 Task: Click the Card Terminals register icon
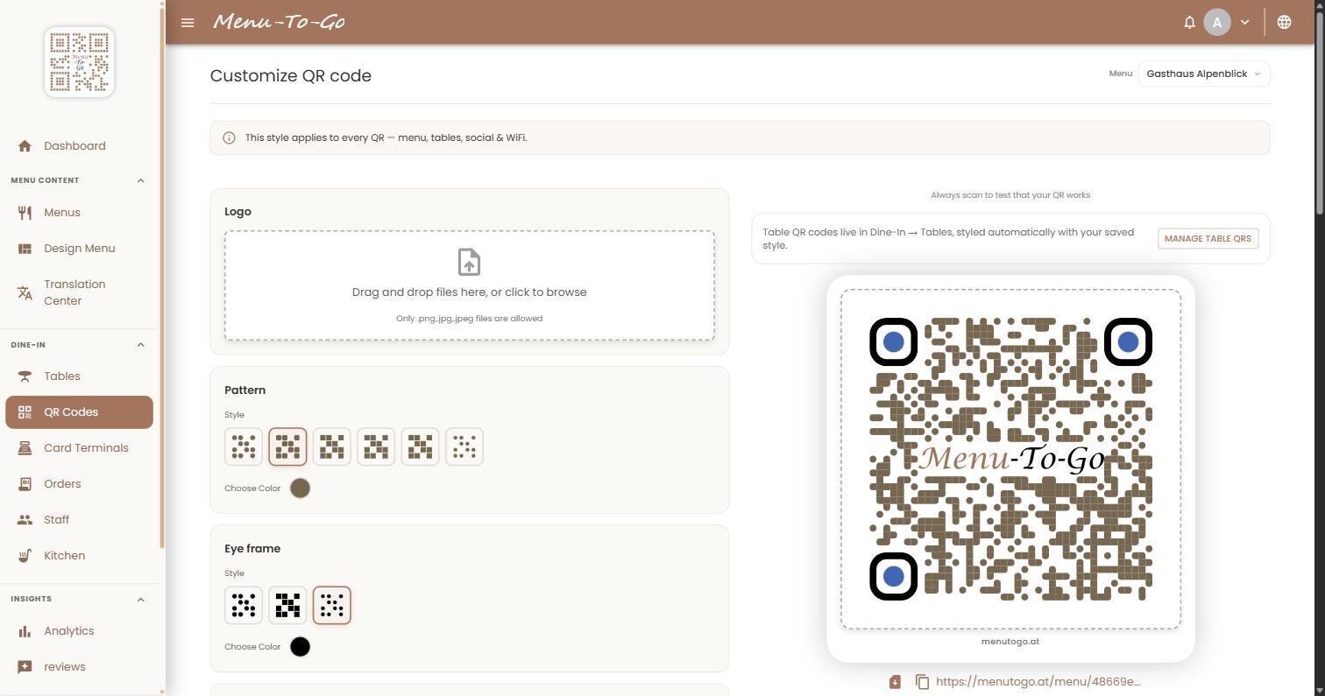[x=25, y=448]
